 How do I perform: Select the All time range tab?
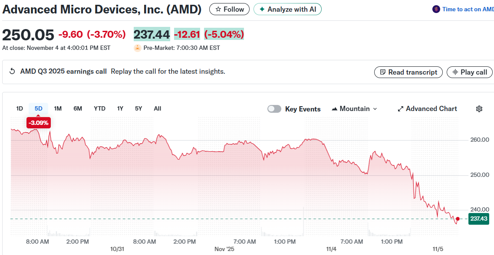click(x=157, y=108)
